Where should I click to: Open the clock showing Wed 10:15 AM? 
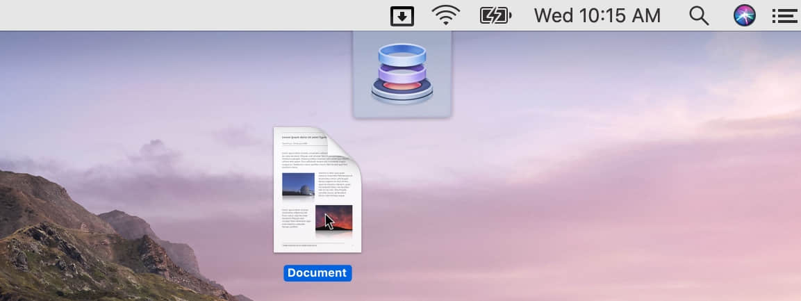tap(597, 15)
